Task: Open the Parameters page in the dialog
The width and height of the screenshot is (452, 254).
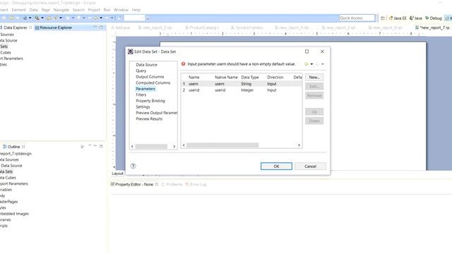Action: [x=145, y=89]
